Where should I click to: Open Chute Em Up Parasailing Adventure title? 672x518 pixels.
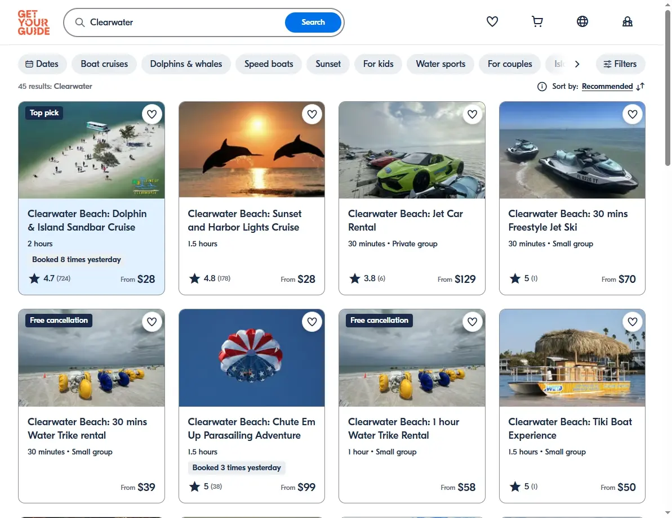[x=252, y=428]
